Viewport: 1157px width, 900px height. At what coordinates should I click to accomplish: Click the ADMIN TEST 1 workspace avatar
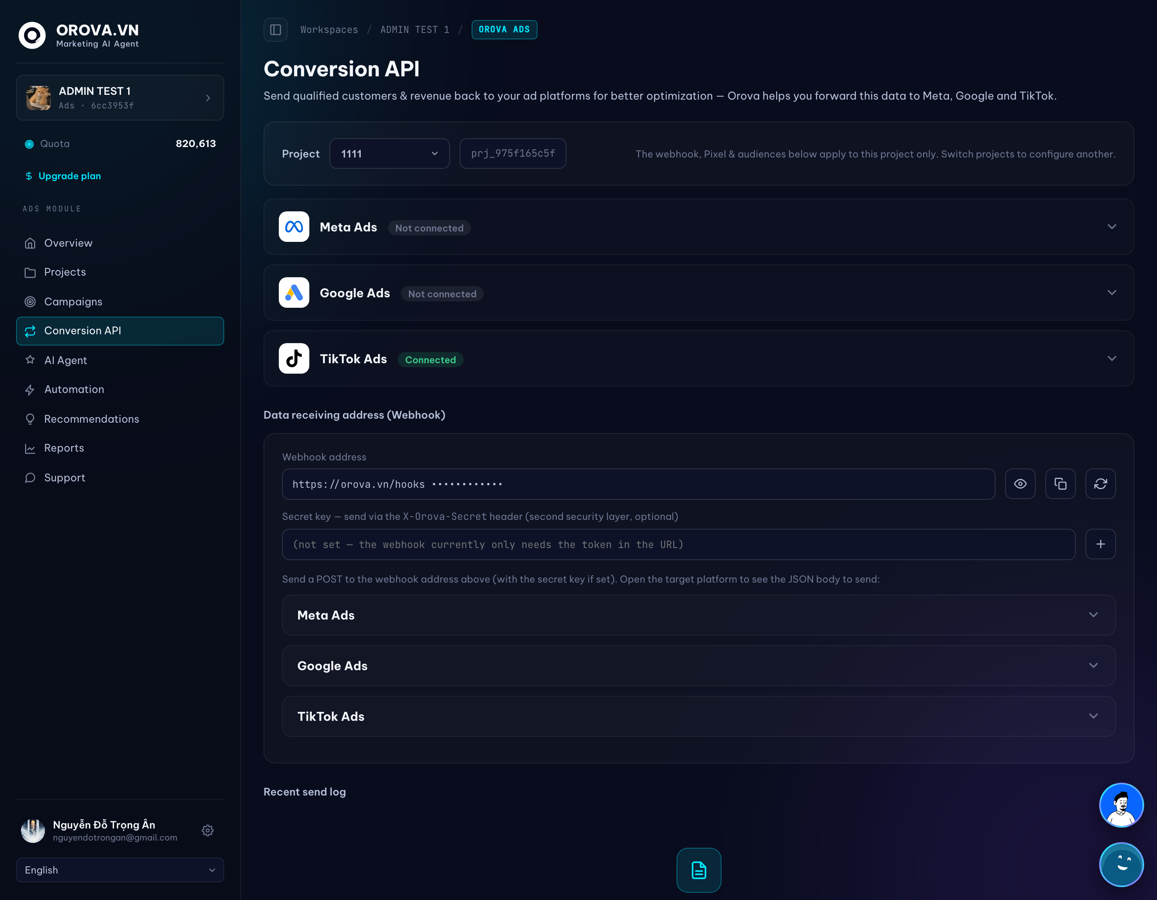pos(39,98)
